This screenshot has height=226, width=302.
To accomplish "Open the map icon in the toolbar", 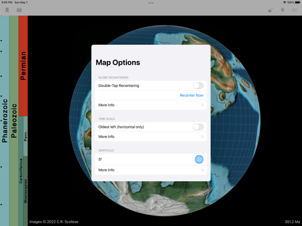I will [19, 10].
